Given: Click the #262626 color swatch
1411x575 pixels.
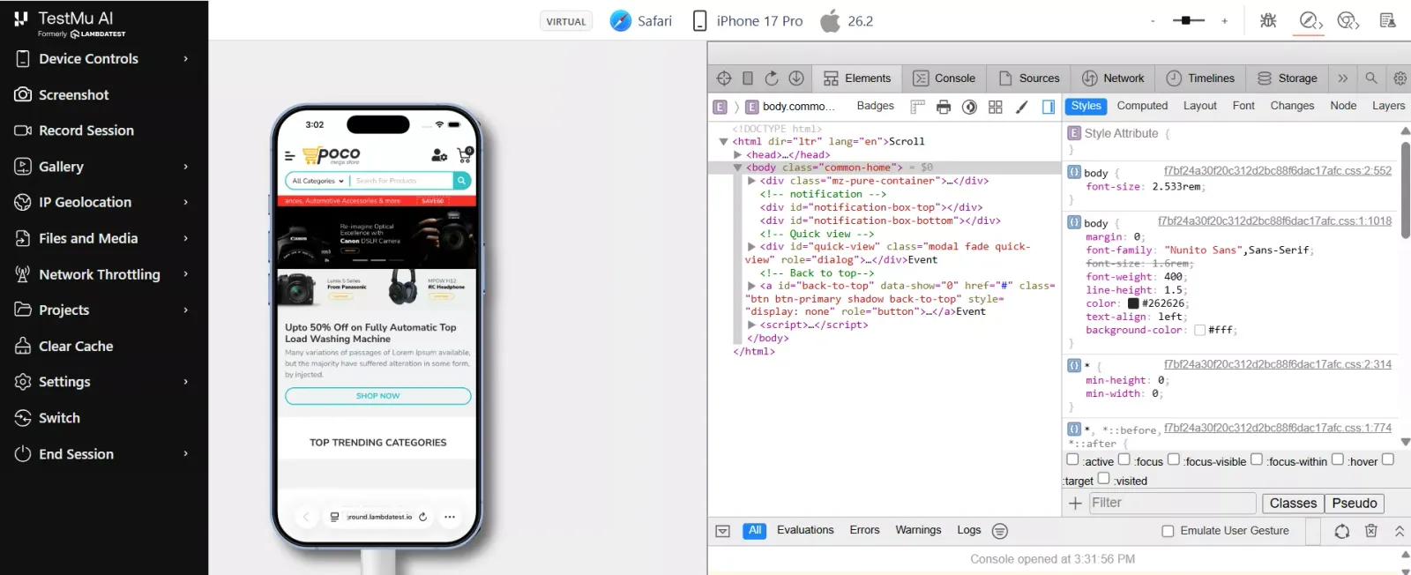Looking at the screenshot, I should click(1133, 303).
